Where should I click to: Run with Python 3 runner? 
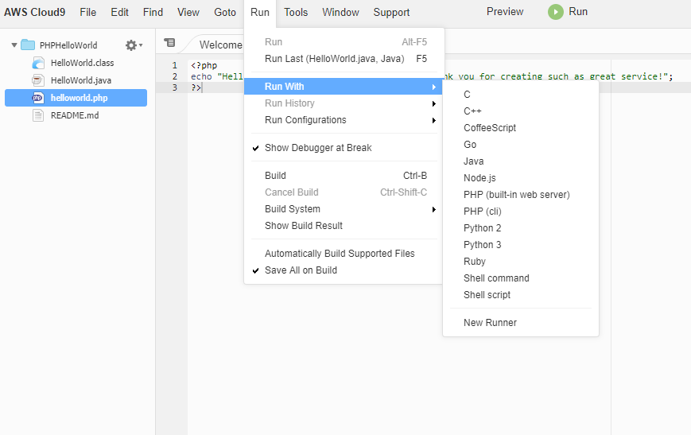point(521,245)
